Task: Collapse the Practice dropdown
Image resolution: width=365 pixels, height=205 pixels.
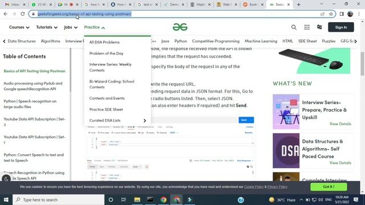Action: pos(95,27)
